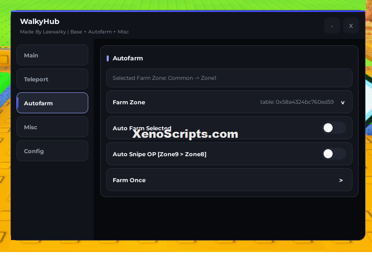Open the Farm Zone selection row
372x267 pixels.
tap(229, 102)
